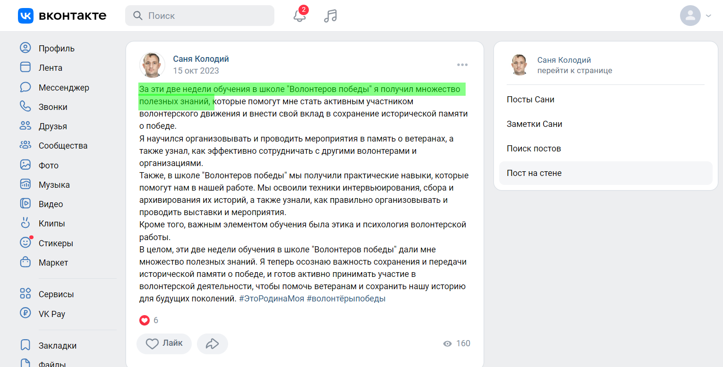723x367 pixels.
Task: Open the Друзья friends icon
Action: (x=25, y=126)
